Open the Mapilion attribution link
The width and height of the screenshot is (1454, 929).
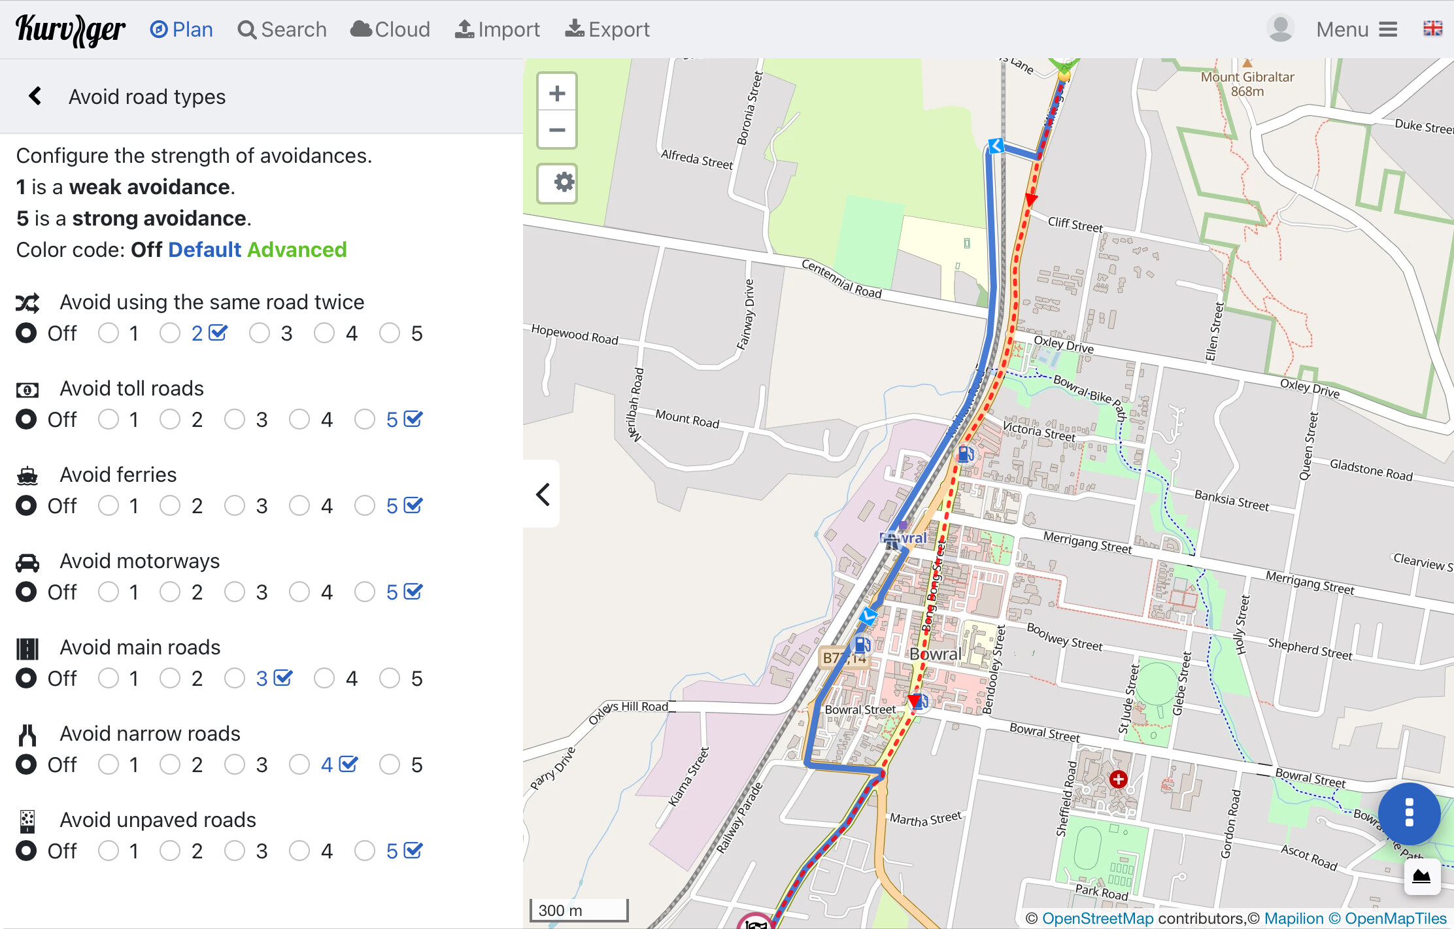coord(1294,918)
